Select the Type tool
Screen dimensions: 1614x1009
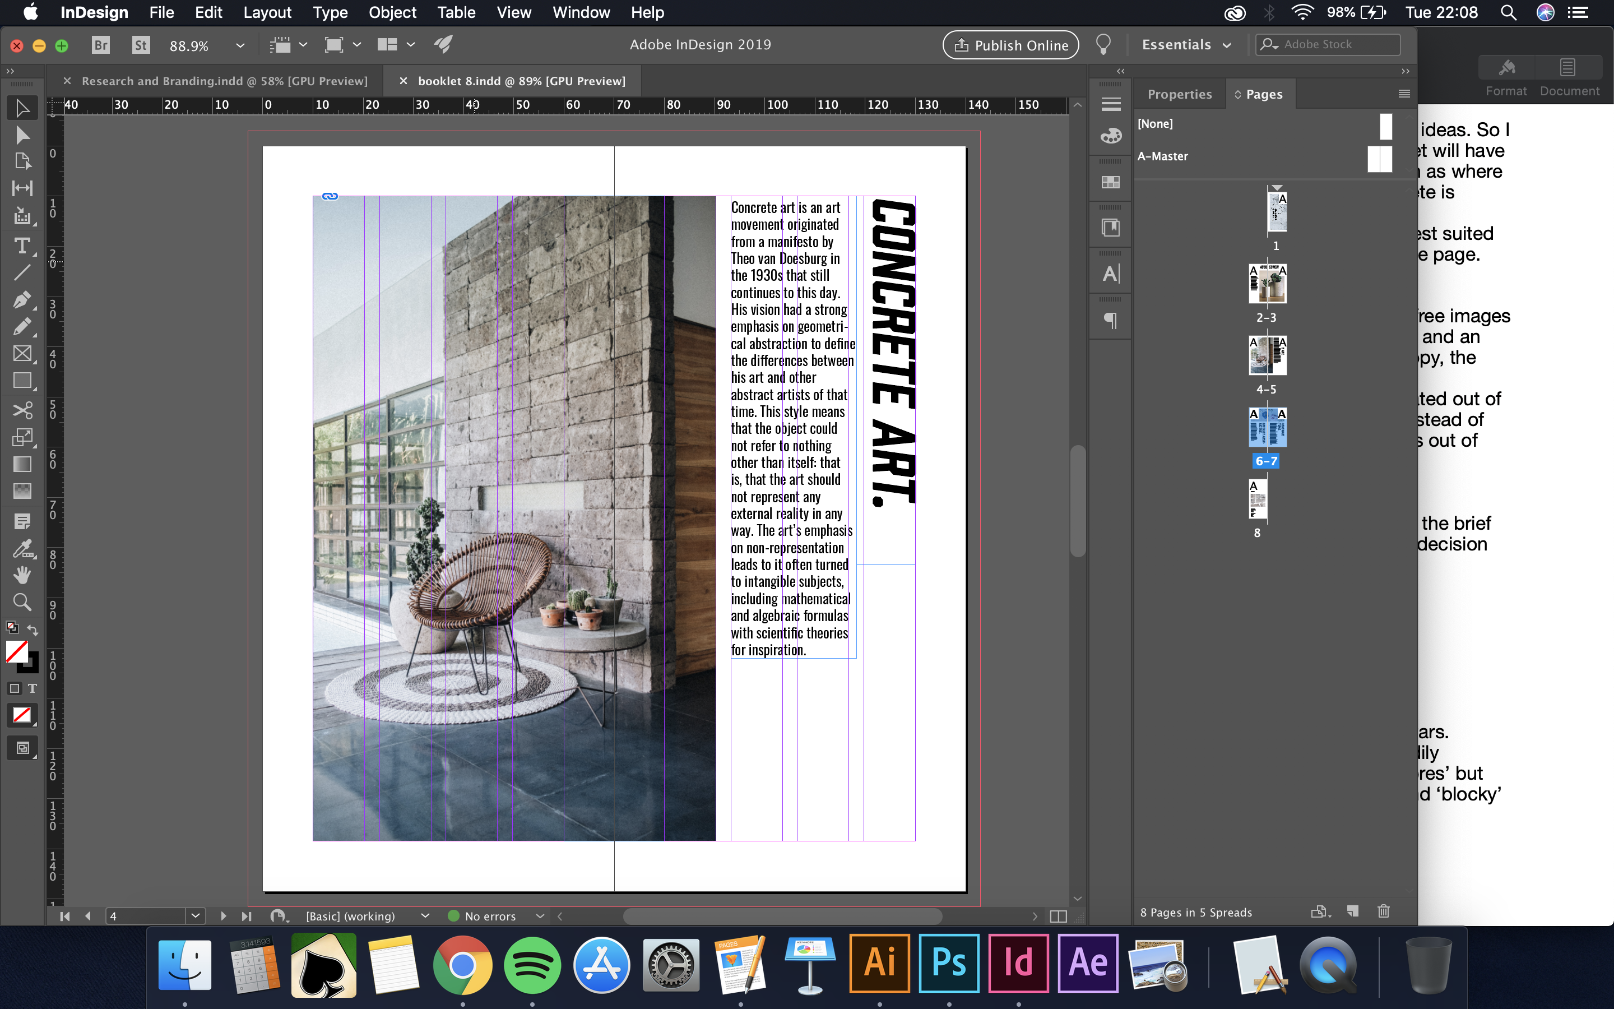[x=22, y=246]
